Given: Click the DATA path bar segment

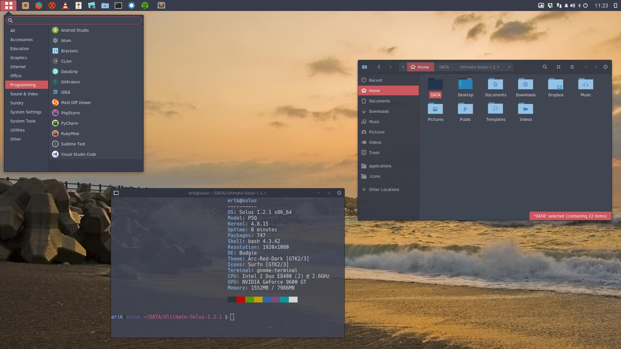Looking at the screenshot, I should click(444, 67).
